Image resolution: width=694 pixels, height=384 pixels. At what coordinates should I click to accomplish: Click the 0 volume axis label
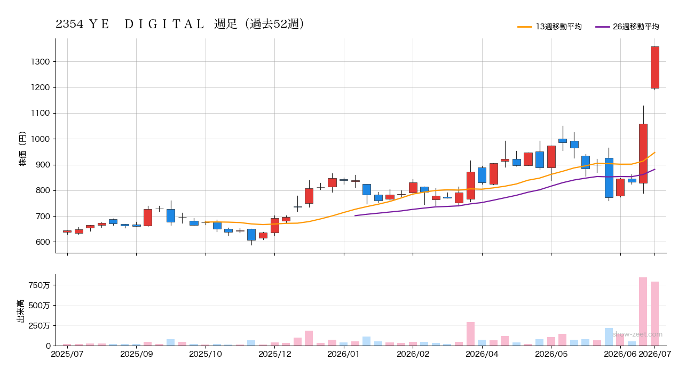tap(48, 346)
